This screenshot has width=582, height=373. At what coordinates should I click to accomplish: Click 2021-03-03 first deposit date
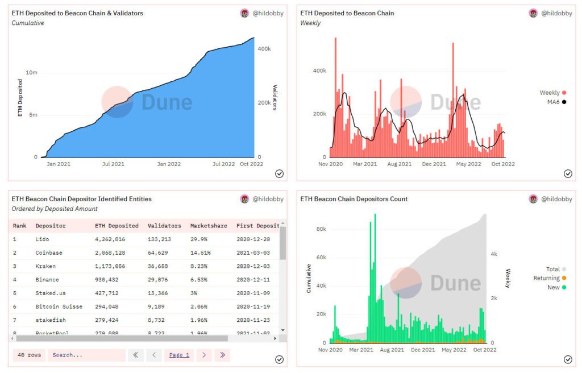coord(253,252)
